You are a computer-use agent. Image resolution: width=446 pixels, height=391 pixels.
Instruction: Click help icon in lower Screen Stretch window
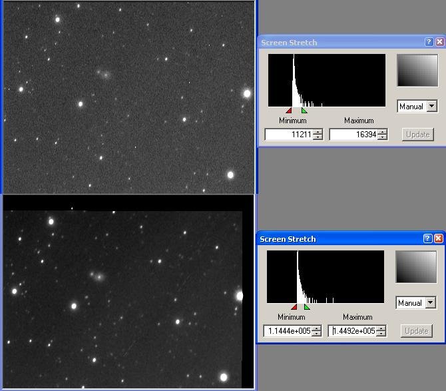coord(427,238)
